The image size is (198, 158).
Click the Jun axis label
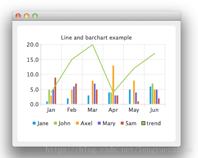point(154,110)
